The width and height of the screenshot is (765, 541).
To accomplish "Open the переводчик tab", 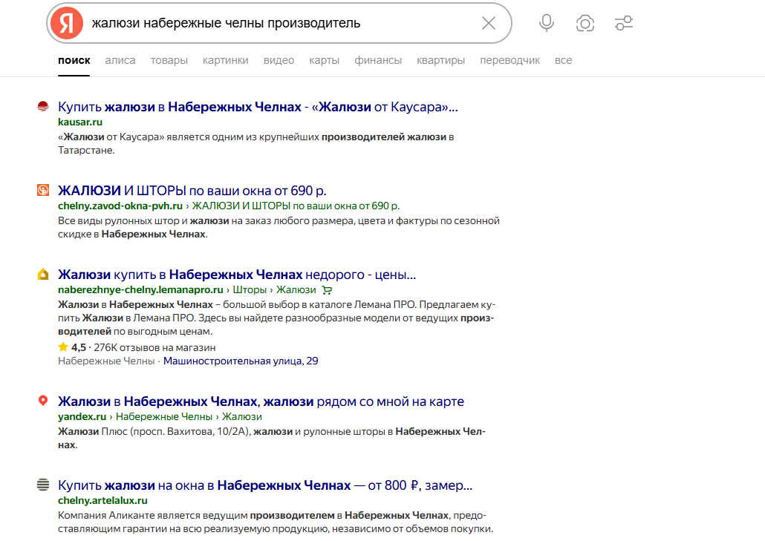I will (x=510, y=60).
